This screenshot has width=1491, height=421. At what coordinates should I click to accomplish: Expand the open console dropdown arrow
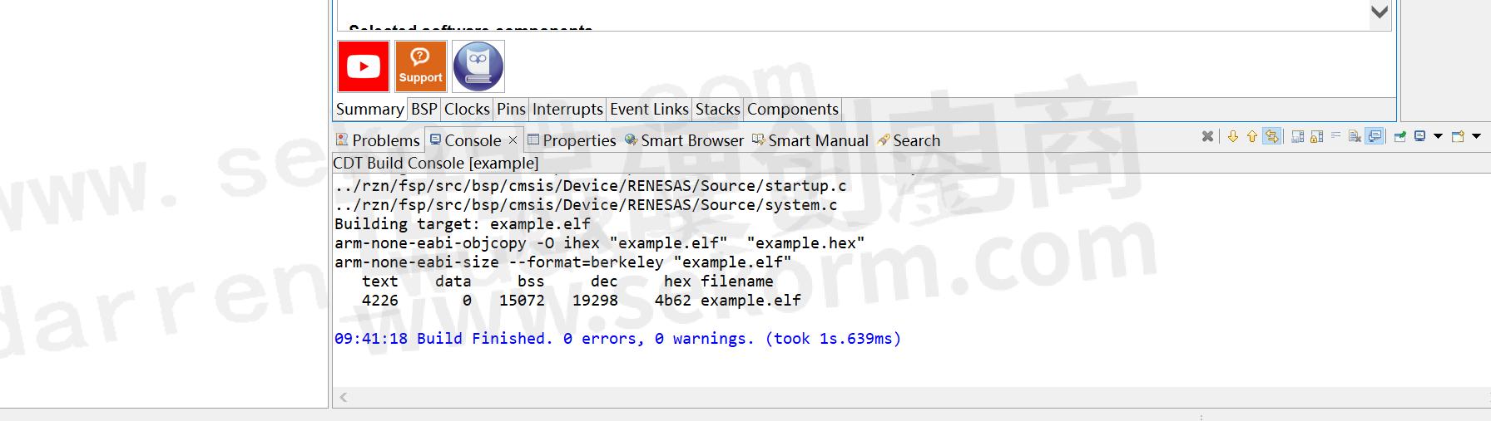[1476, 137]
